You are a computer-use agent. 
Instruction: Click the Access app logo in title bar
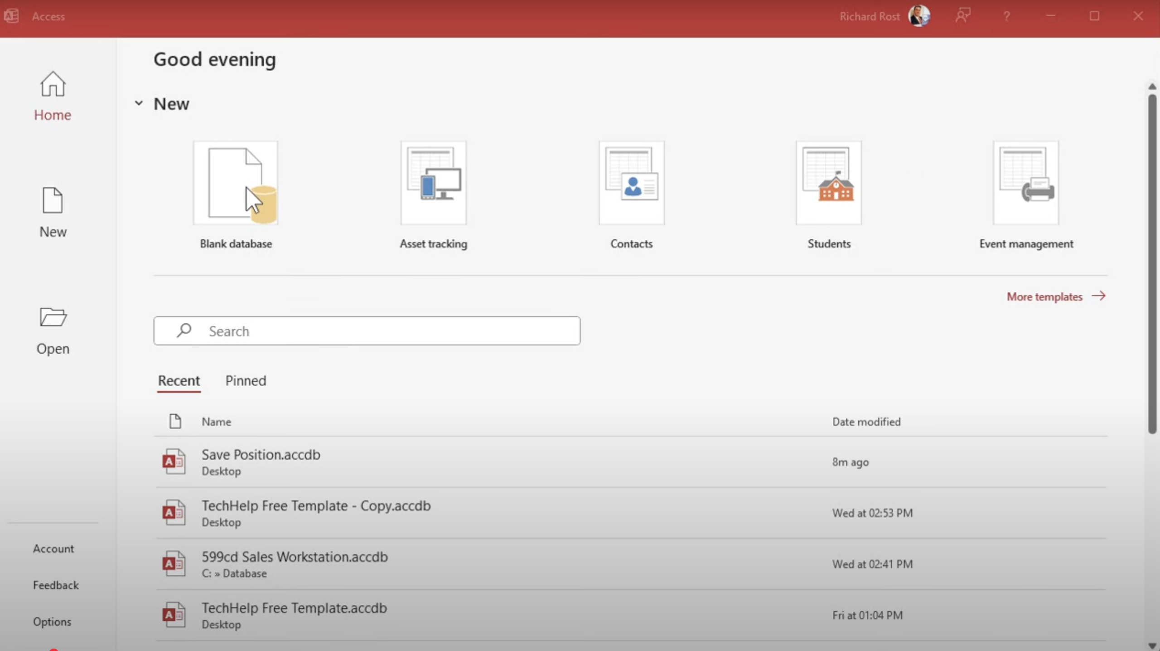coord(11,16)
